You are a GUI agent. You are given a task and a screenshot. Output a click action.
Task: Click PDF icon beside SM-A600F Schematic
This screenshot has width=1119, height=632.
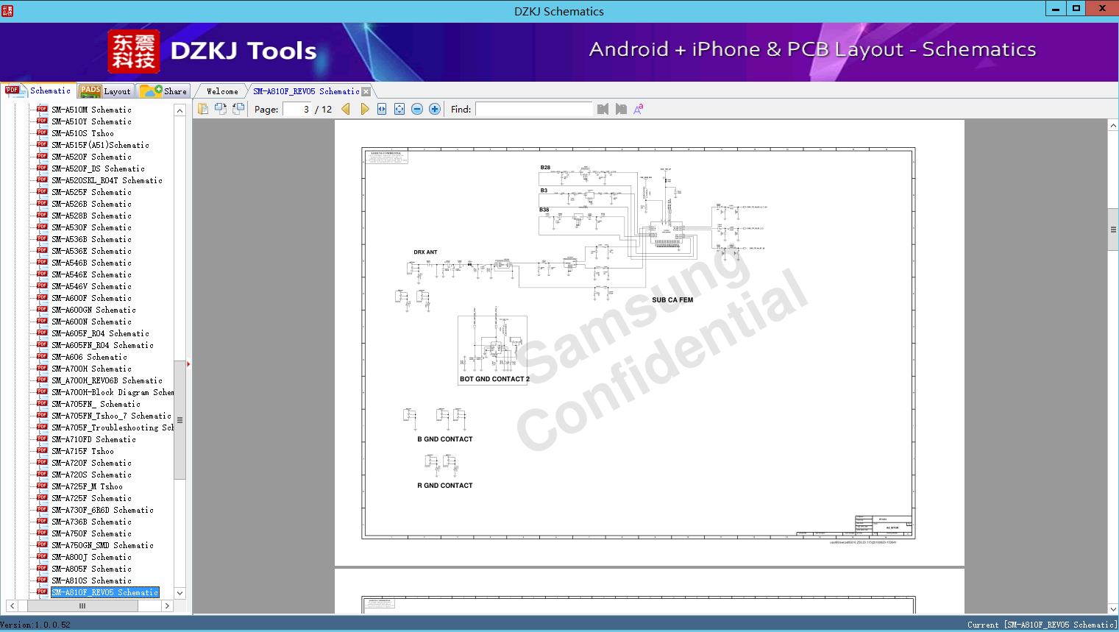[42, 298]
